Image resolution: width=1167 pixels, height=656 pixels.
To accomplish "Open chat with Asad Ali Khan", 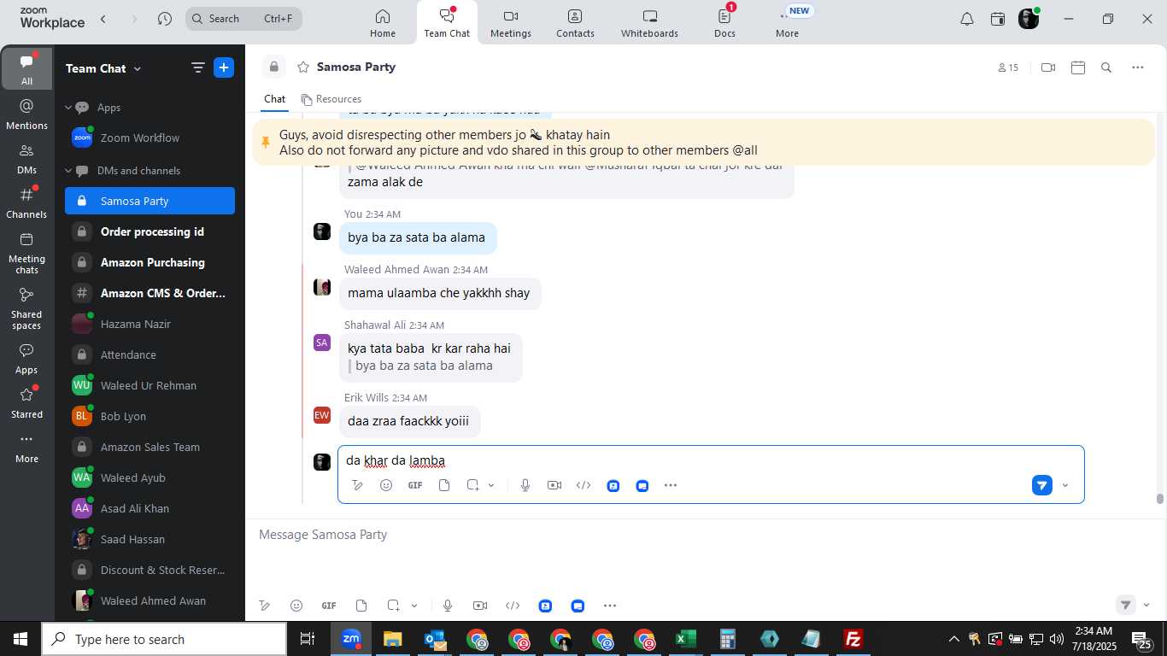I will click(150, 508).
